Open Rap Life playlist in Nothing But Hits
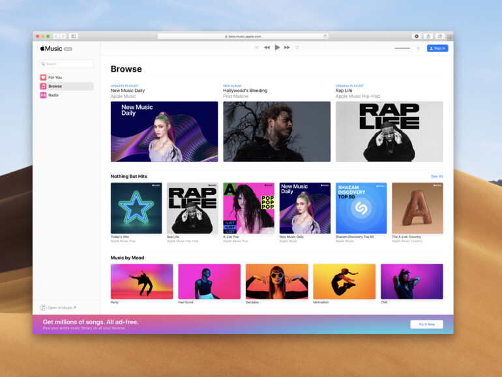Viewport: 502px width, 377px height. [192, 208]
